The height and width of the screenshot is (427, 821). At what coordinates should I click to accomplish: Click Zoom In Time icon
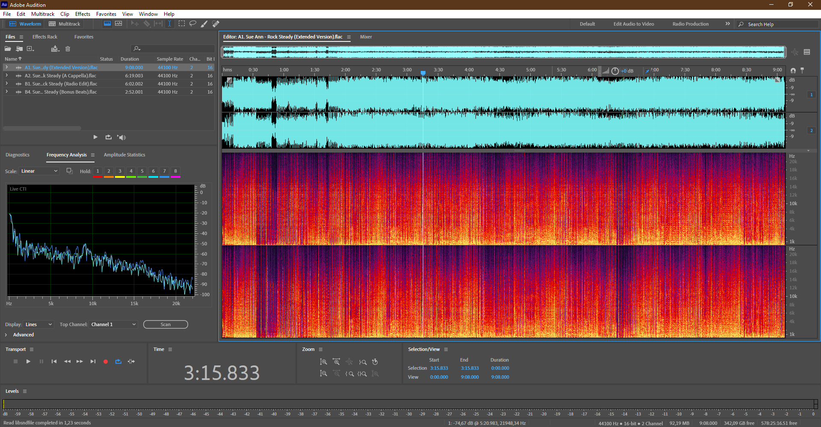[337, 362]
